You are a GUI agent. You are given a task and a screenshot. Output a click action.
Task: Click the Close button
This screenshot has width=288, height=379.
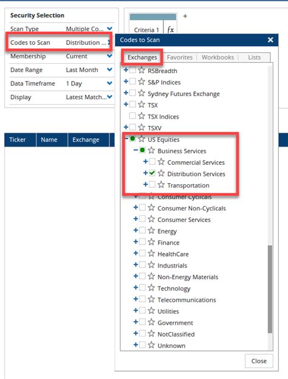pyautogui.click(x=259, y=361)
